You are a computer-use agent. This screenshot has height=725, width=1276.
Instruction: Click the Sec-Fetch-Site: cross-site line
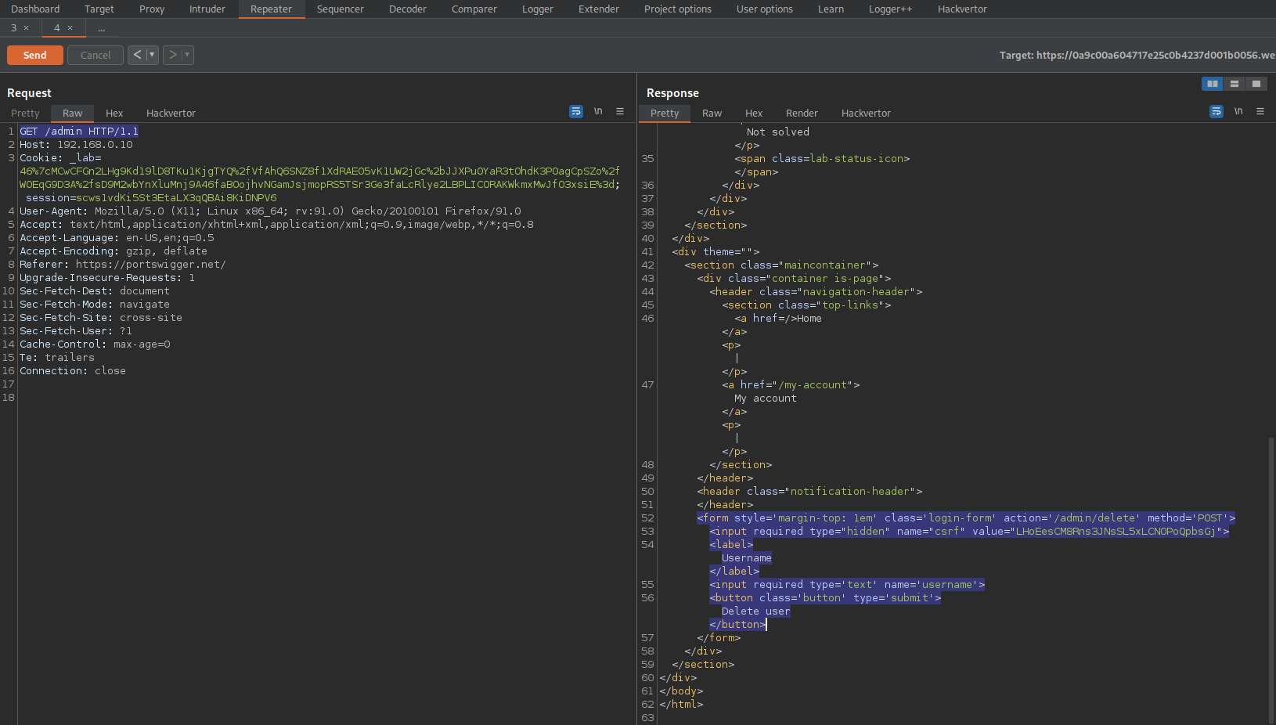pyautogui.click(x=101, y=318)
